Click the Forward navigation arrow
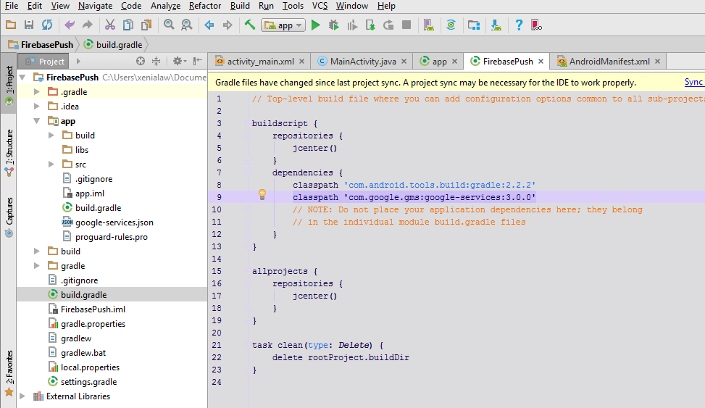Viewport: 705px width, 408px height. click(x=228, y=25)
